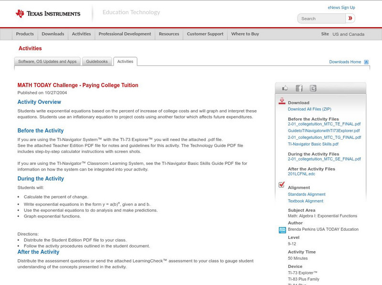Screen dimensions: 382x285
Task: Open the Downloads menu
Action: tap(53, 34)
